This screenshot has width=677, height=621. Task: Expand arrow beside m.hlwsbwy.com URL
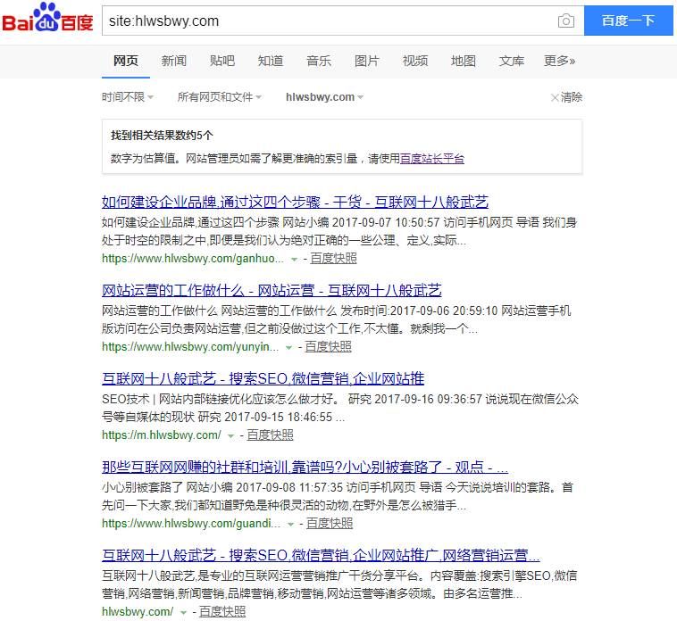point(230,436)
